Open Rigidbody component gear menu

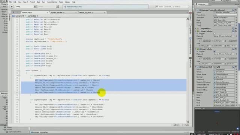tap(236, 28)
